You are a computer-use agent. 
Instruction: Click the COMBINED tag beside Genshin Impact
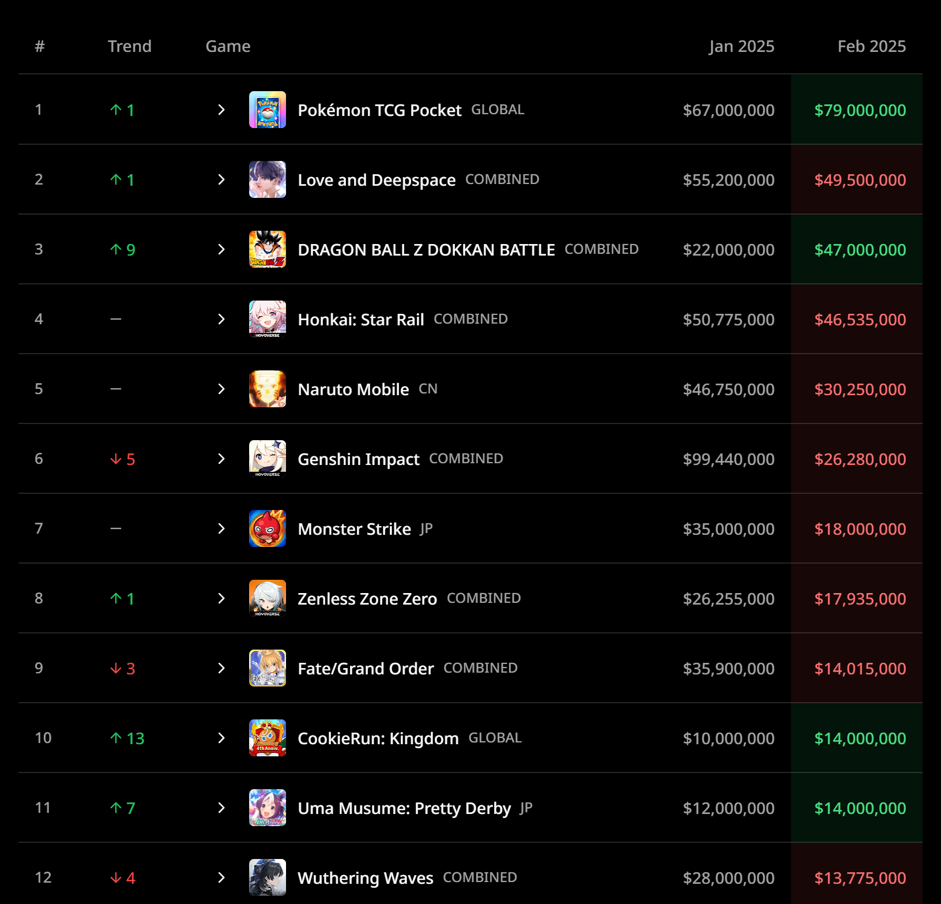466,459
